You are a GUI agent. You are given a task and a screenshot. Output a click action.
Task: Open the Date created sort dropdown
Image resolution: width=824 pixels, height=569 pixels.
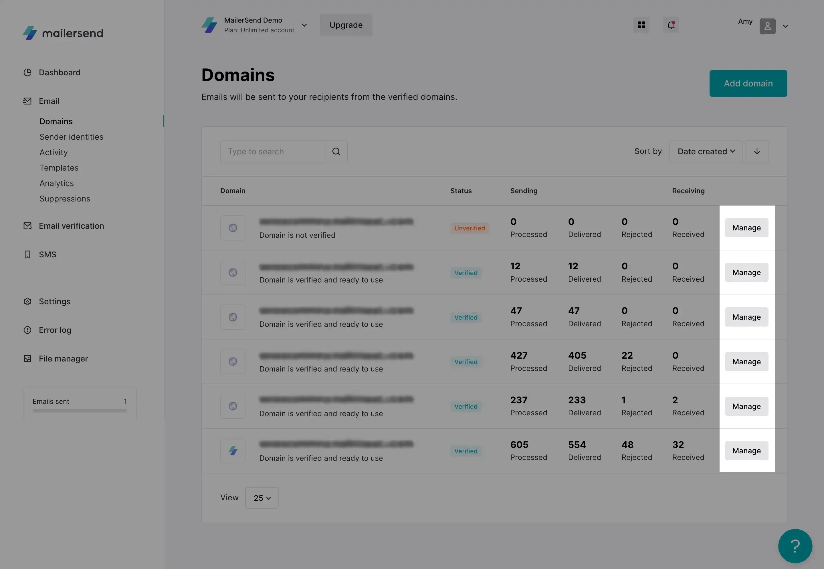pyautogui.click(x=706, y=151)
